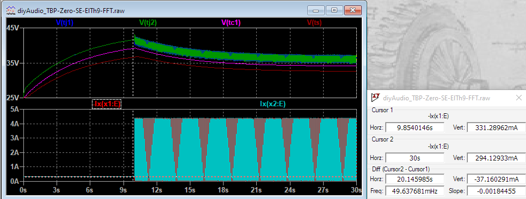Click the 35V axis label

coord(13,63)
